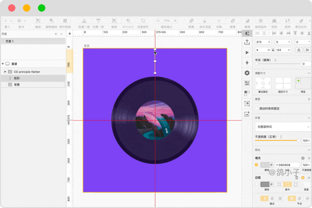Select the 旋转 (Rotate) tool
Image resolution: width=312 pixels, height=208 pixels.
[x=288, y=21]
